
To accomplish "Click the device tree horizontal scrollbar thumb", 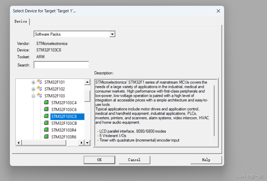I will [44, 143].
